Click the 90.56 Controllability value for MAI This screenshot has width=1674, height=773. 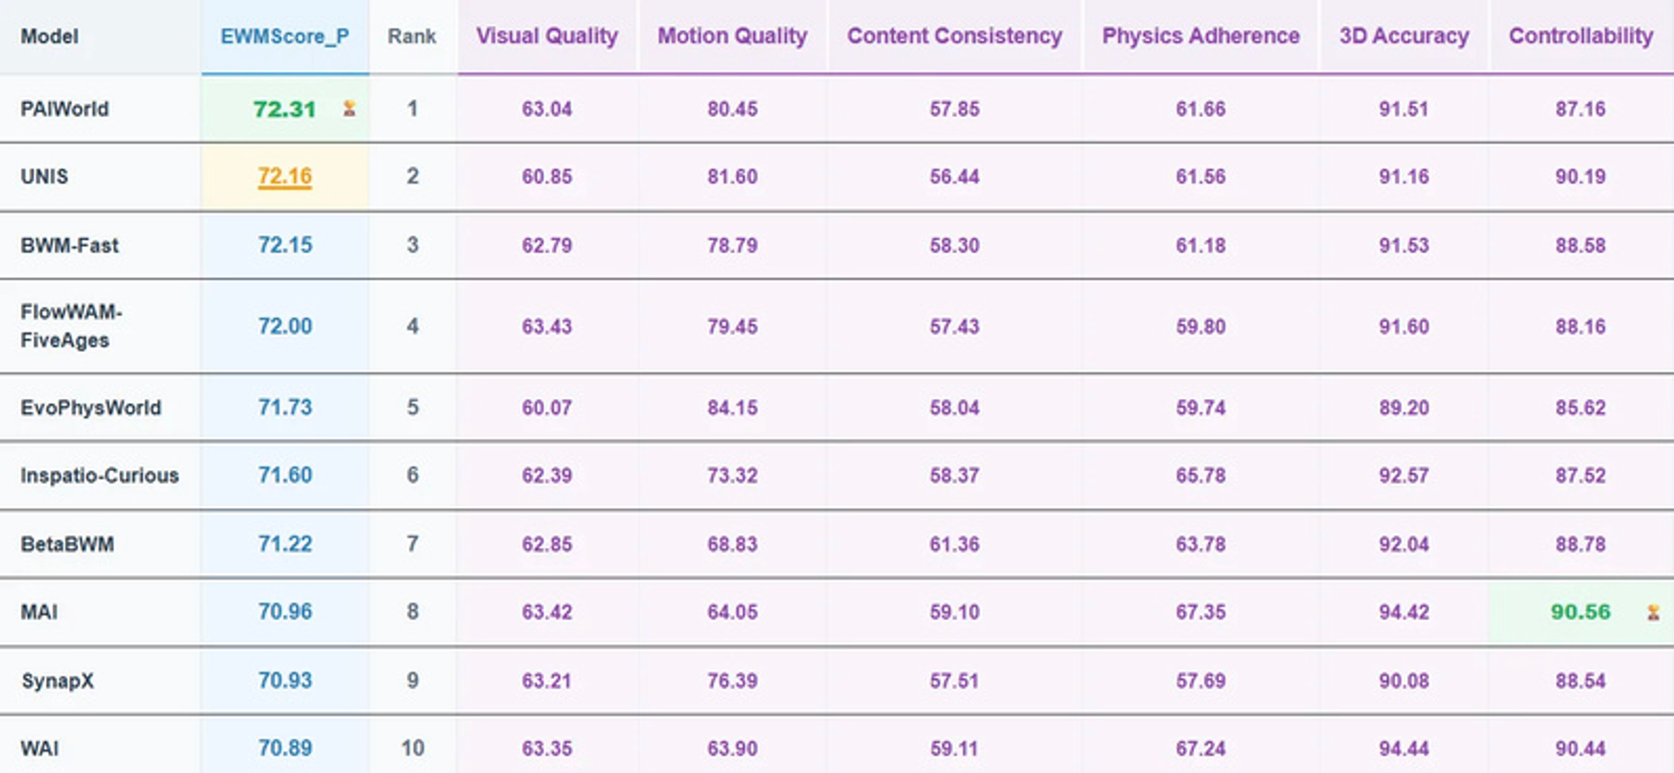1580,612
